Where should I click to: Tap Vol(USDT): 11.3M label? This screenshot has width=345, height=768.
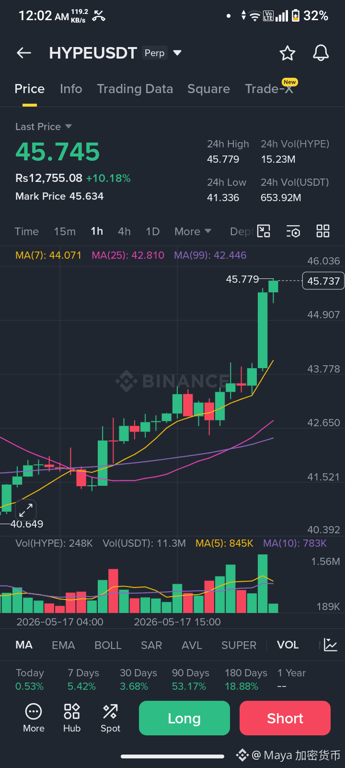point(144,543)
